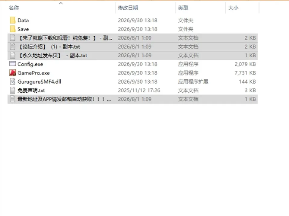Select the file named 免责声明.txt
Image resolution: width=289 pixels, height=216 pixels.
click(31, 90)
